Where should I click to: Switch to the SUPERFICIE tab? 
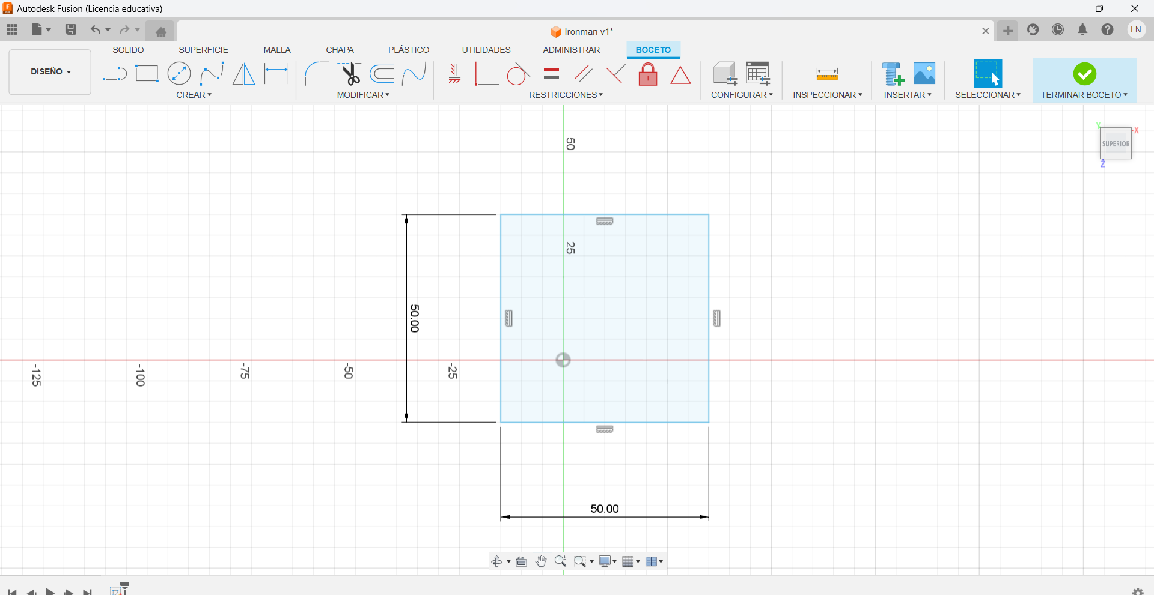click(x=203, y=50)
